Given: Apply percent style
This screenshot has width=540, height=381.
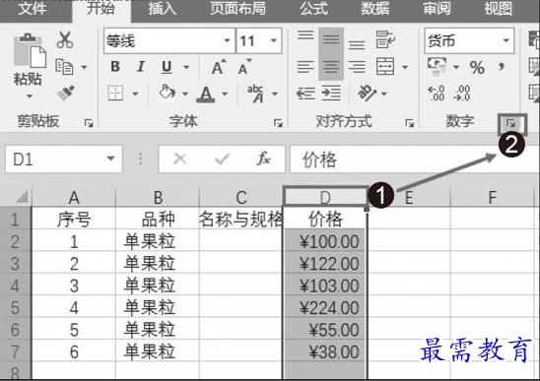Looking at the screenshot, I should (x=477, y=67).
